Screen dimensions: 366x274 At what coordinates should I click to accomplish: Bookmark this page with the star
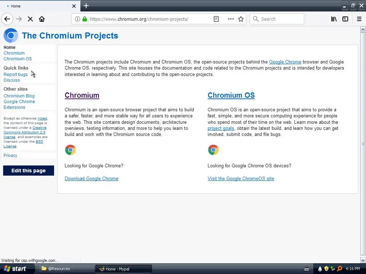tap(241, 19)
